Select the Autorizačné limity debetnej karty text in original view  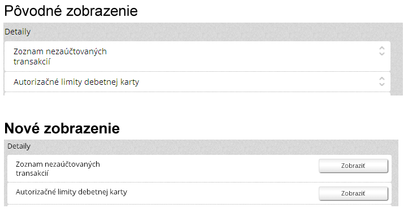click(76, 82)
